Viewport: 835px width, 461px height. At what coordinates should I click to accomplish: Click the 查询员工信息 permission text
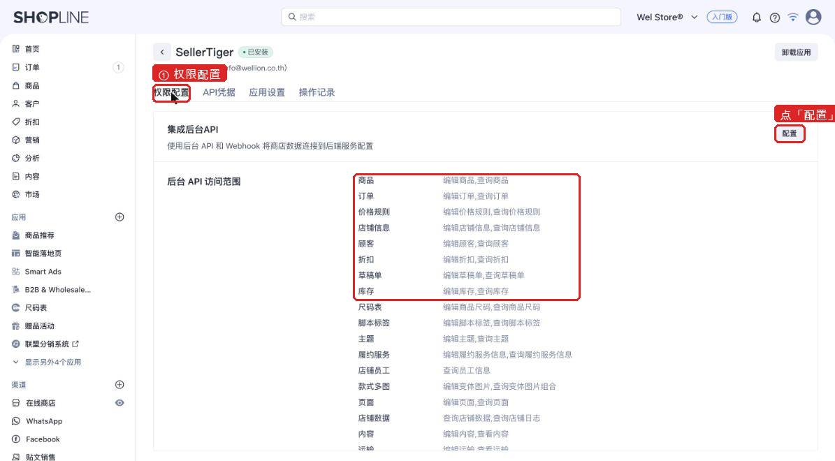(467, 370)
